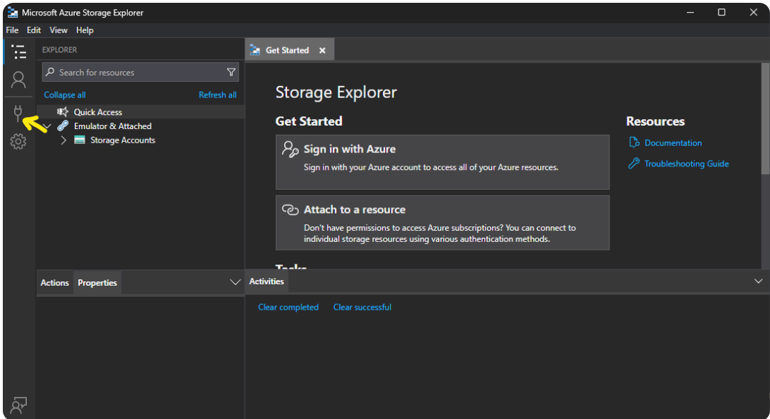Open the Account Management person icon
The height and width of the screenshot is (419, 770).
(x=19, y=79)
